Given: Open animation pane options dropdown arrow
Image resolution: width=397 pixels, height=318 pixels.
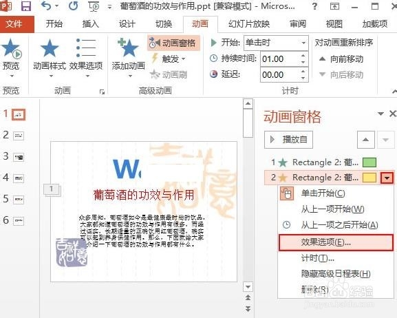Looking at the screenshot, I should coord(380,114).
